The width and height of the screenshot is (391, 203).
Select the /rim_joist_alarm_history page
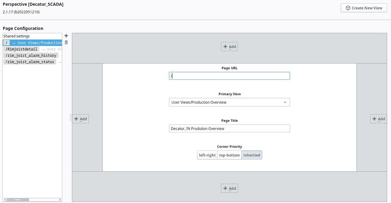(31, 55)
